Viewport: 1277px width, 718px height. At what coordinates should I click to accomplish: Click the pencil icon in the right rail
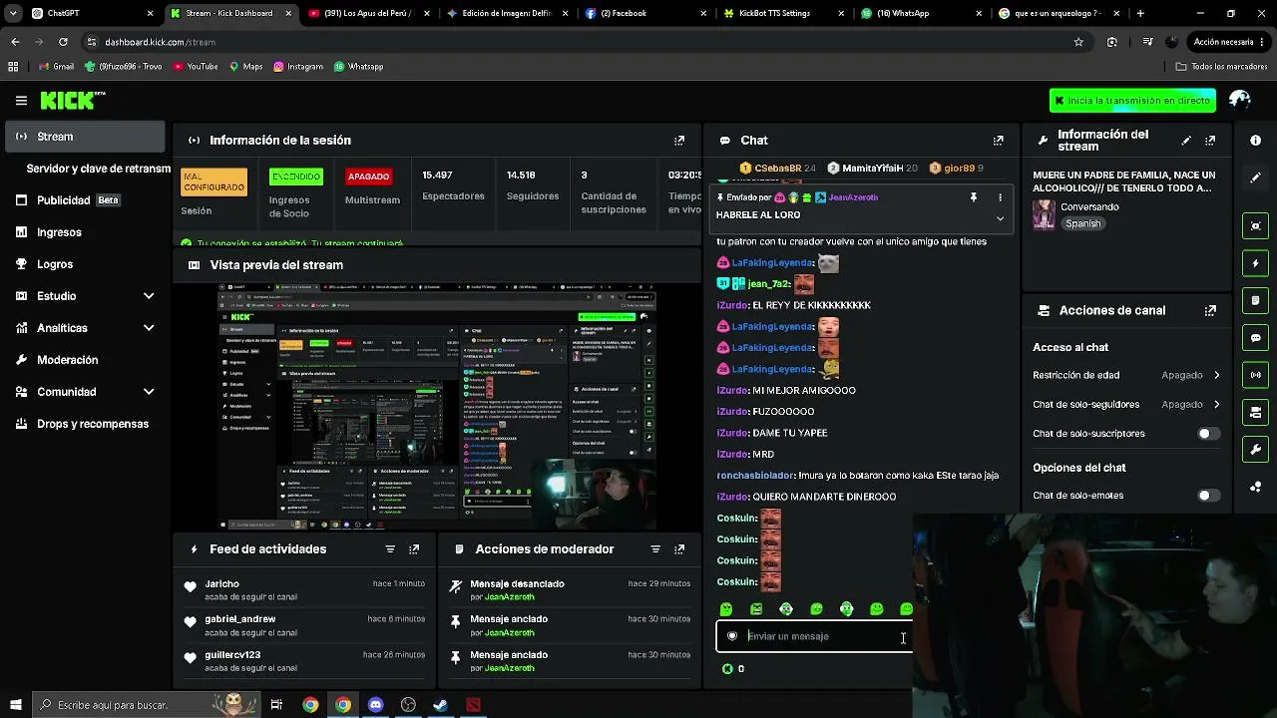click(x=1255, y=178)
